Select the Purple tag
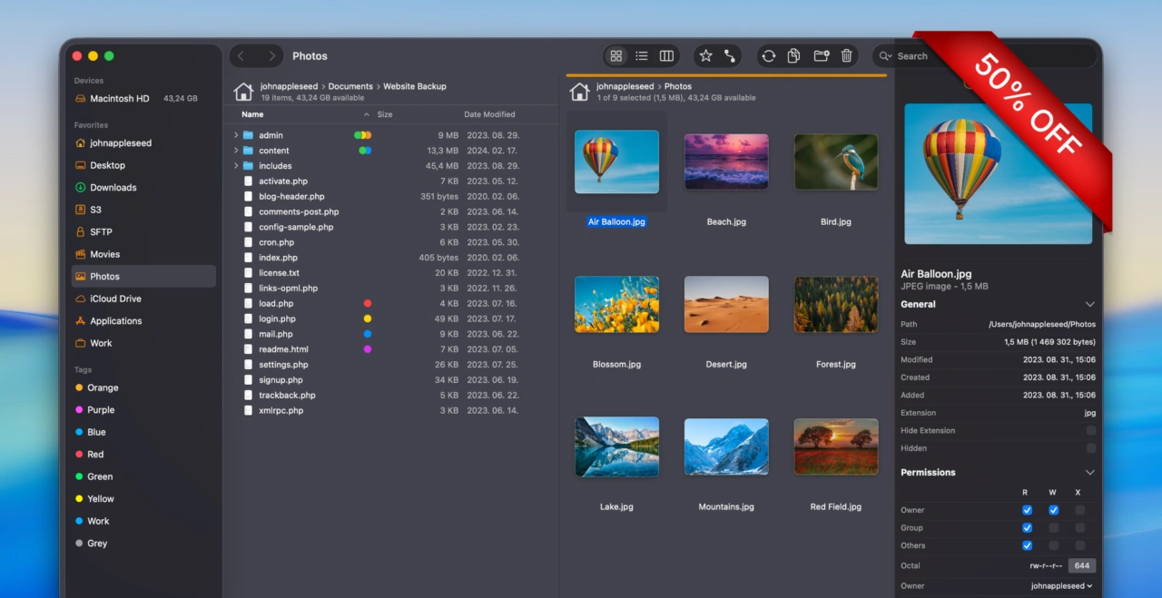This screenshot has height=598, width=1162. click(101, 410)
